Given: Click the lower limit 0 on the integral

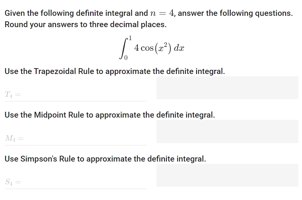Looking at the screenshot, I should [x=126, y=57].
